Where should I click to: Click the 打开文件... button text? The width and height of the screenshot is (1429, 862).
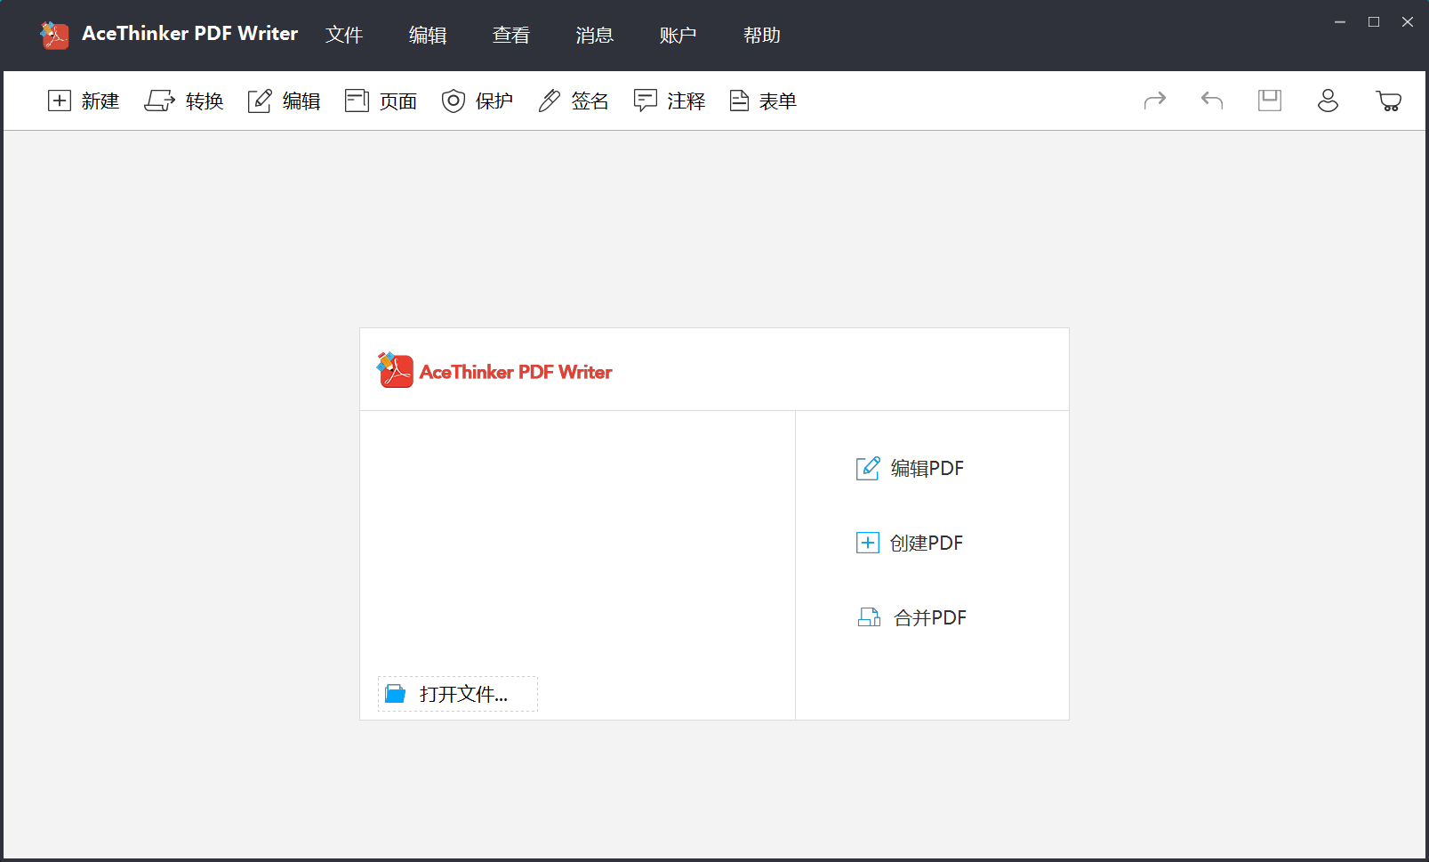(463, 694)
